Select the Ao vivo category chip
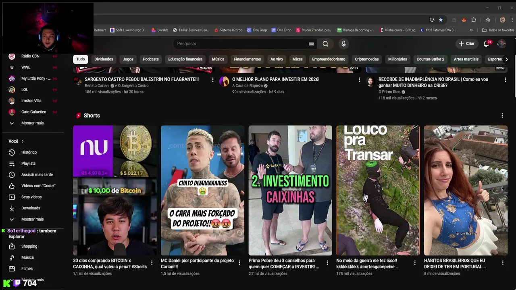The height and width of the screenshot is (290, 516). (277, 59)
